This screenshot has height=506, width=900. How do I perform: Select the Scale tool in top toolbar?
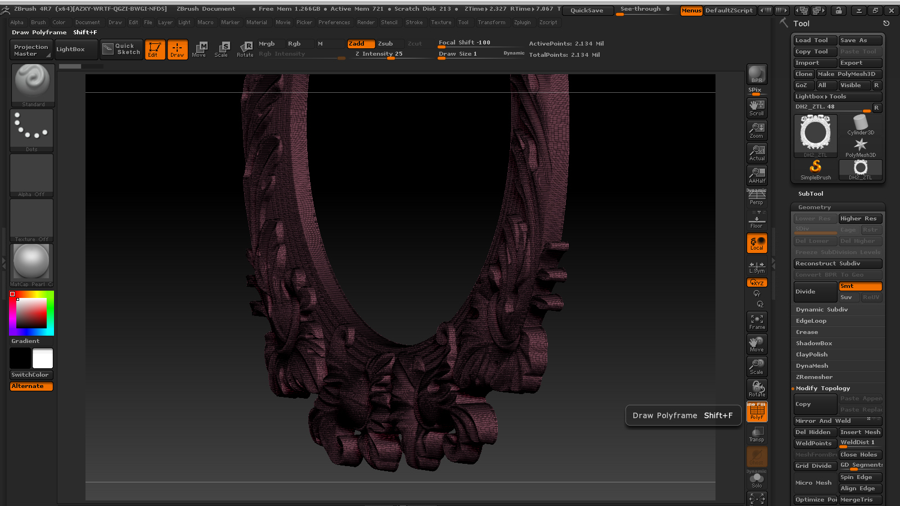coord(221,49)
